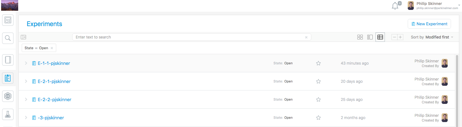Open the notebooks sidebar icon
The height and width of the screenshot is (127, 462).
8,60
